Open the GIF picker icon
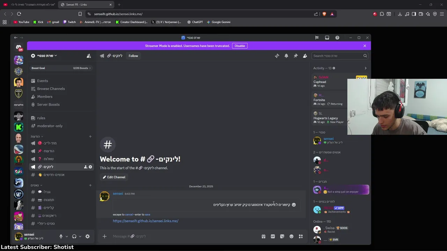 pyautogui.click(x=273, y=236)
